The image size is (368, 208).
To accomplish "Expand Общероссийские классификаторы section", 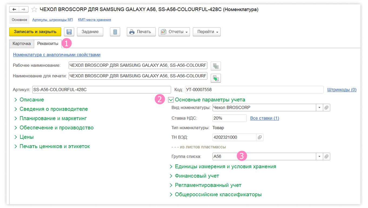I will pyautogui.click(x=215, y=195).
